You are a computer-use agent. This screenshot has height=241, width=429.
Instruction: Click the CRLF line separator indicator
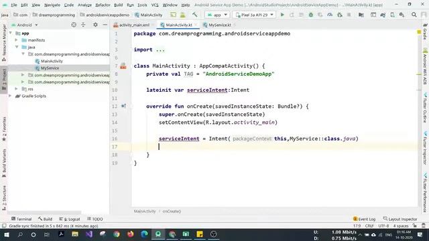tap(369, 226)
